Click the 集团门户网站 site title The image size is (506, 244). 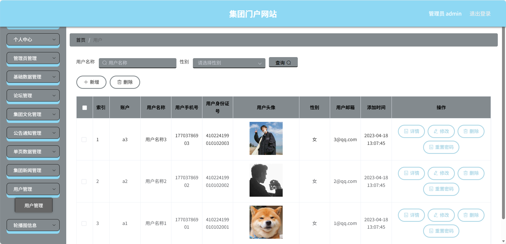point(253,14)
